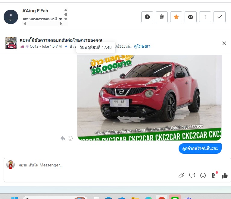This screenshot has width=231, height=199.
Task: Open the Baht payment request icon
Action: point(214,175)
